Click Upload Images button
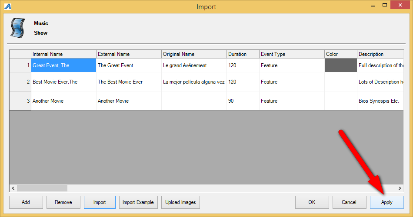 tap(180, 202)
